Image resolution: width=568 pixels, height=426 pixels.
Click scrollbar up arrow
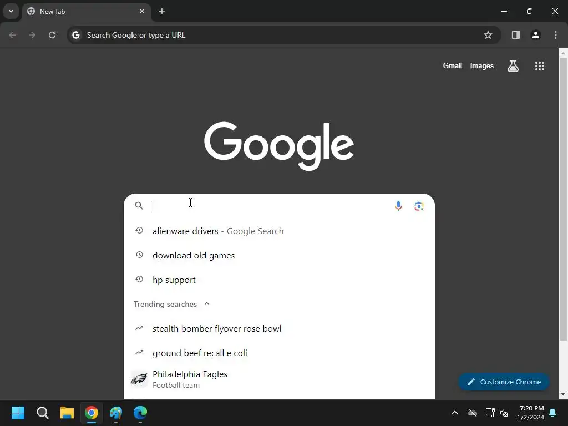(x=563, y=53)
